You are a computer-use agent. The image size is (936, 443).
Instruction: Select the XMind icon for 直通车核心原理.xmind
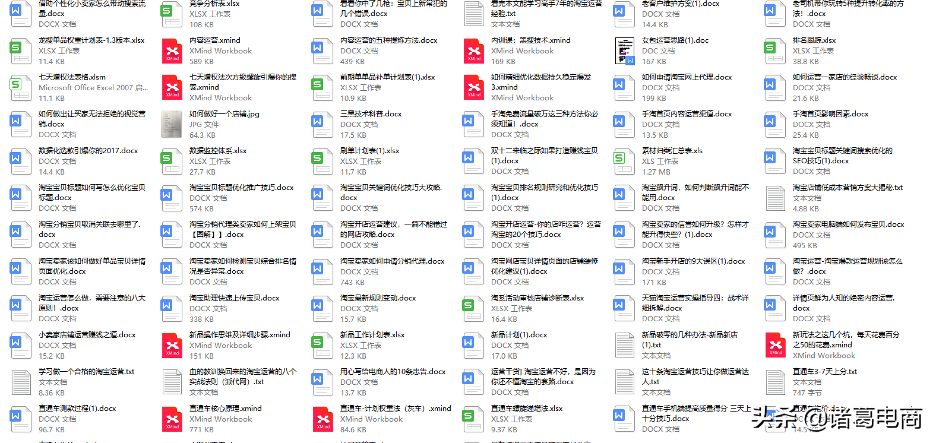pos(172,419)
